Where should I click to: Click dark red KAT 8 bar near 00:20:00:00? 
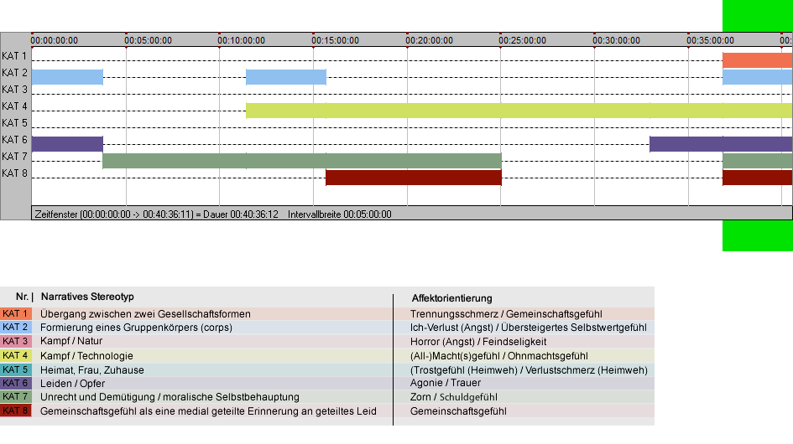point(414,178)
